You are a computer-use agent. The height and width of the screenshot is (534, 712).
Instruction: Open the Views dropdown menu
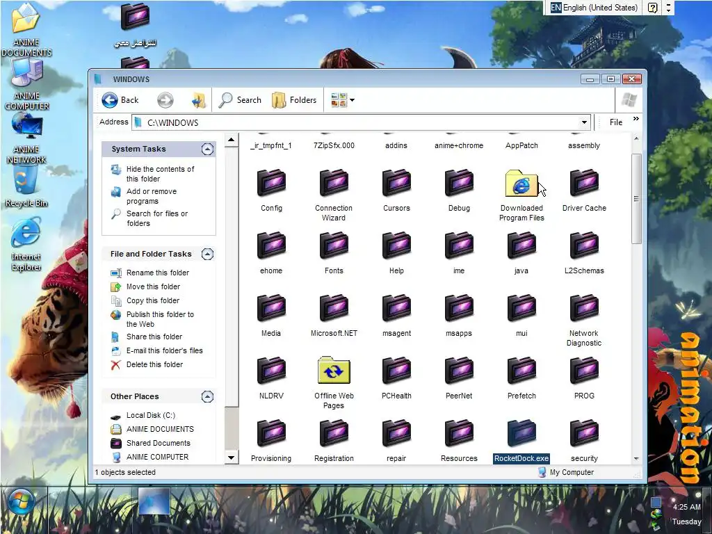(x=343, y=100)
